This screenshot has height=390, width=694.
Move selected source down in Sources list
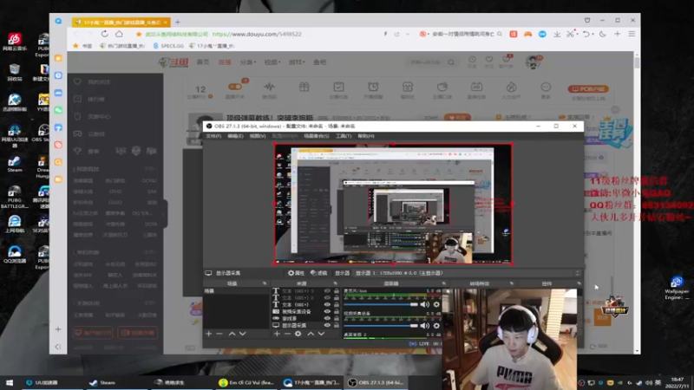(321, 334)
